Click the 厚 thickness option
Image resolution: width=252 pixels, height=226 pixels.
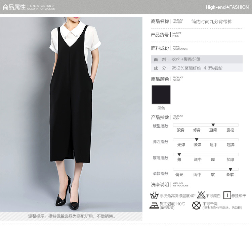213,160
